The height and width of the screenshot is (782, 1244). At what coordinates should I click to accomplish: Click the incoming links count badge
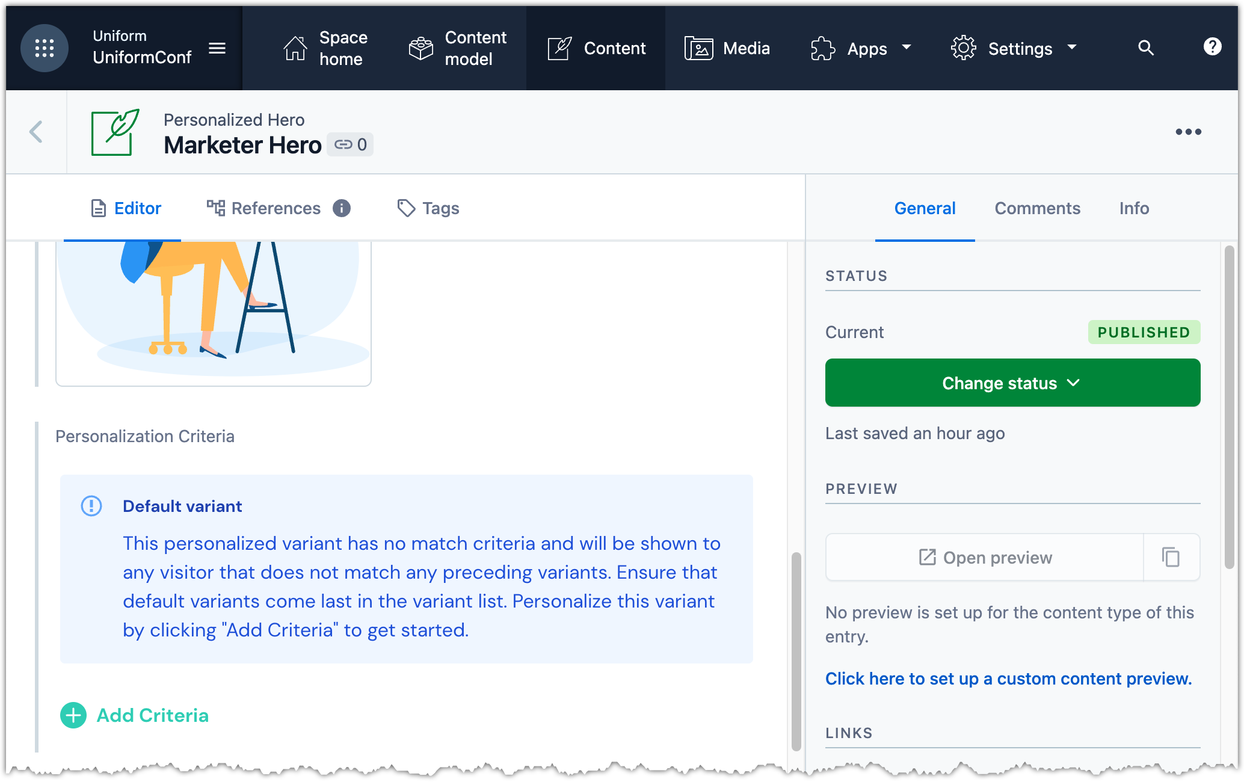coord(351,145)
